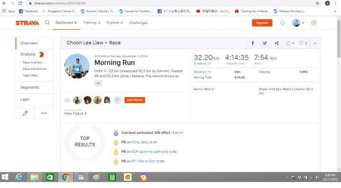
Task: Expand the truncated description ellipsis button
Action: pyautogui.click(x=98, y=84)
